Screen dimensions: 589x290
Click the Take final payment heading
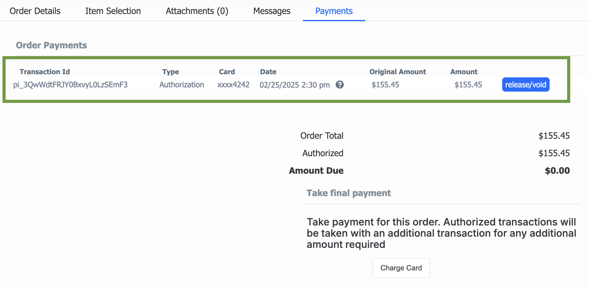click(349, 193)
